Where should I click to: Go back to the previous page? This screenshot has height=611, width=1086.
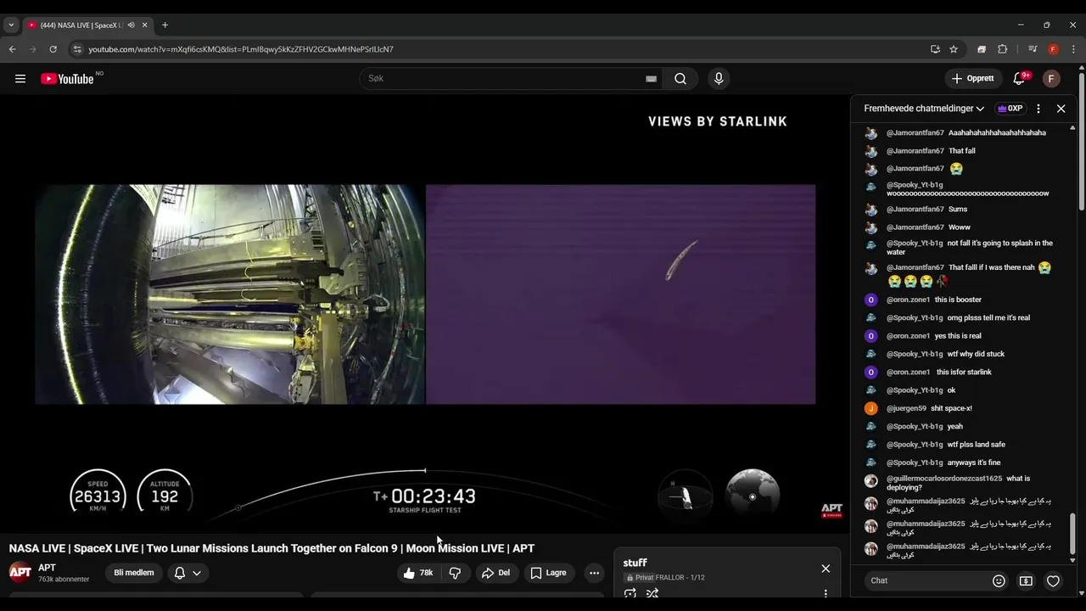pos(12,49)
